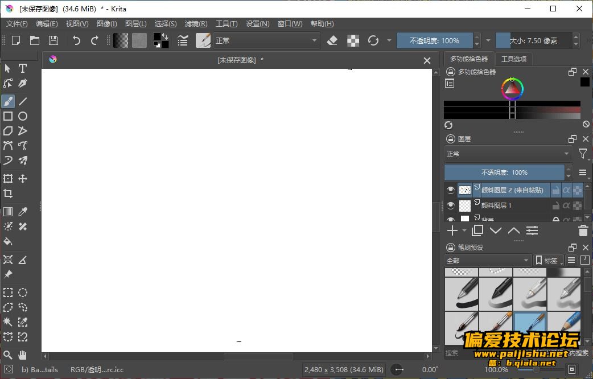The height and width of the screenshot is (379, 593).
Task: Switch to the 工具选项 tab
Action: click(513, 59)
